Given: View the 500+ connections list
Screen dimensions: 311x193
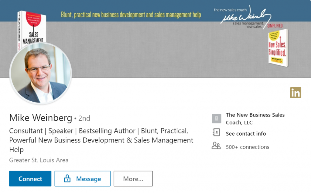Looking at the screenshot, I should pos(247,147).
